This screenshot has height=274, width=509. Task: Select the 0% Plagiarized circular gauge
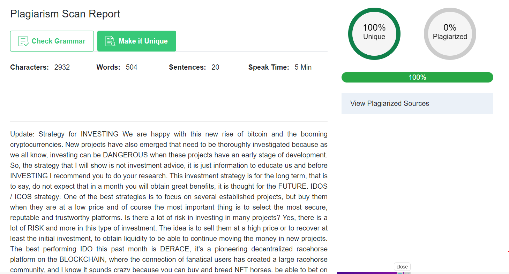tap(450, 34)
